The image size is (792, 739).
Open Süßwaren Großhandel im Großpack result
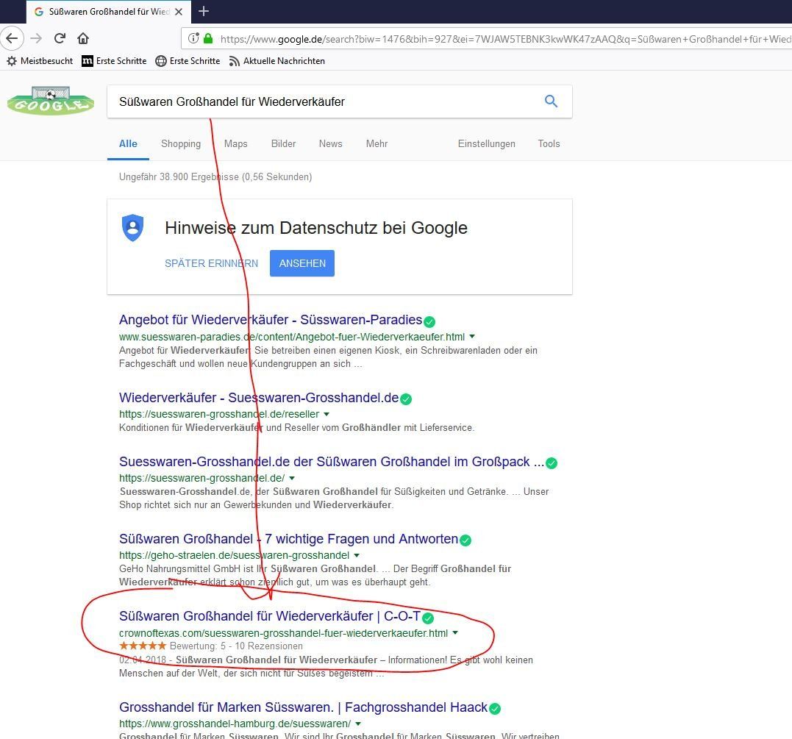click(x=332, y=462)
